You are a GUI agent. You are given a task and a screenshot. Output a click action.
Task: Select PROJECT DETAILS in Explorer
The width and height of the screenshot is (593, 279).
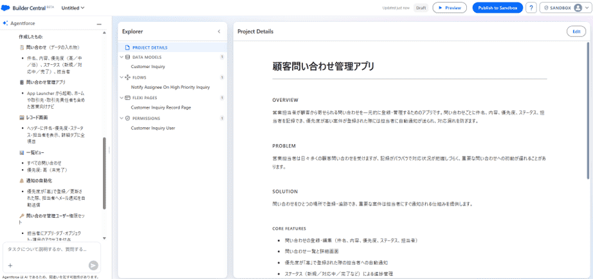(172, 48)
